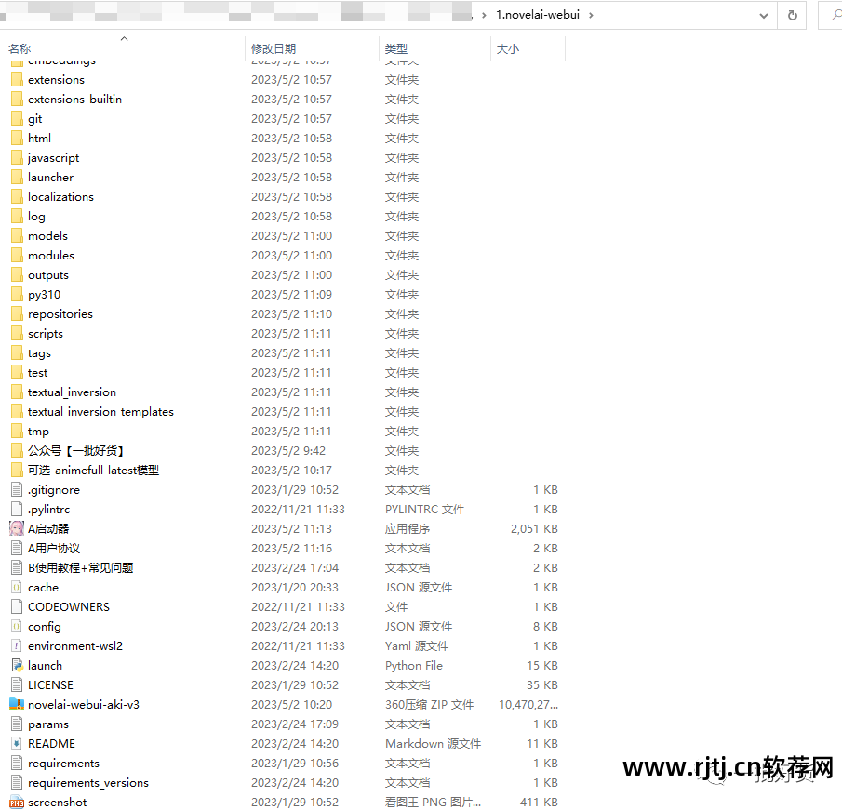Click the extensions folder icon
This screenshot has width=842, height=810.
tap(17, 79)
